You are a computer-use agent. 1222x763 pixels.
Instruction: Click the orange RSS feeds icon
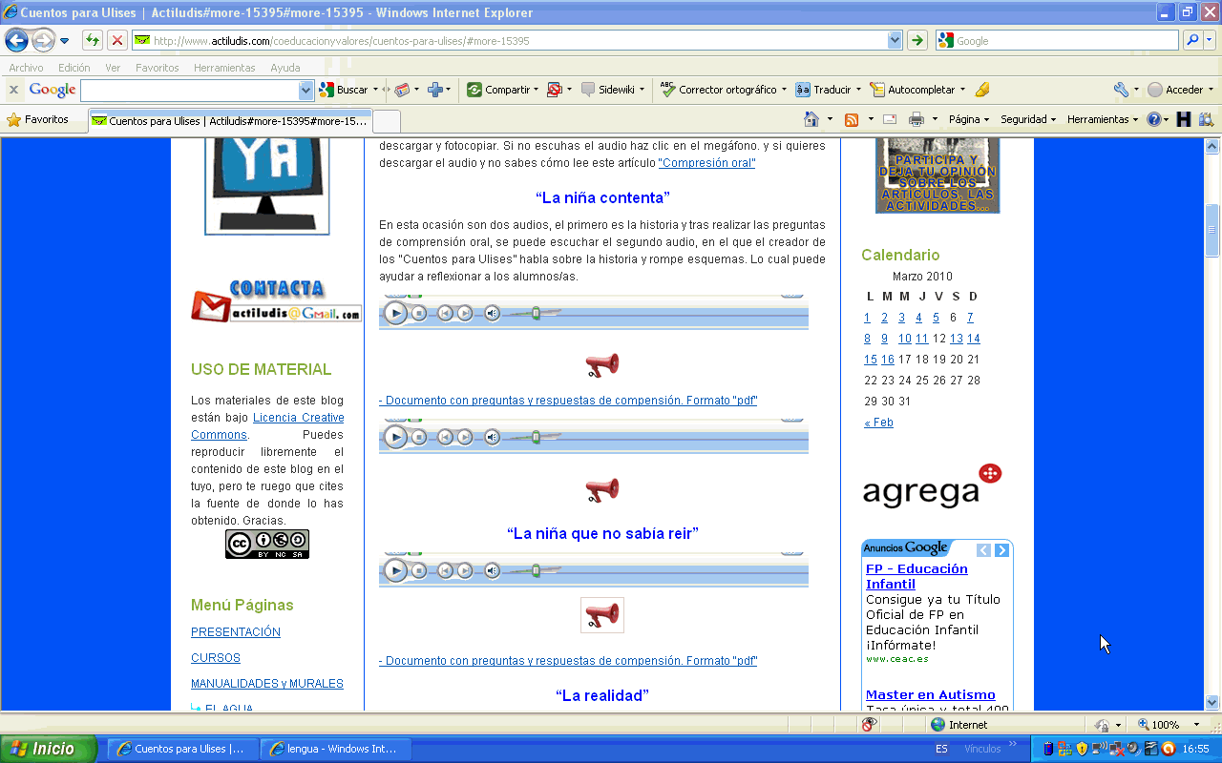pos(852,119)
